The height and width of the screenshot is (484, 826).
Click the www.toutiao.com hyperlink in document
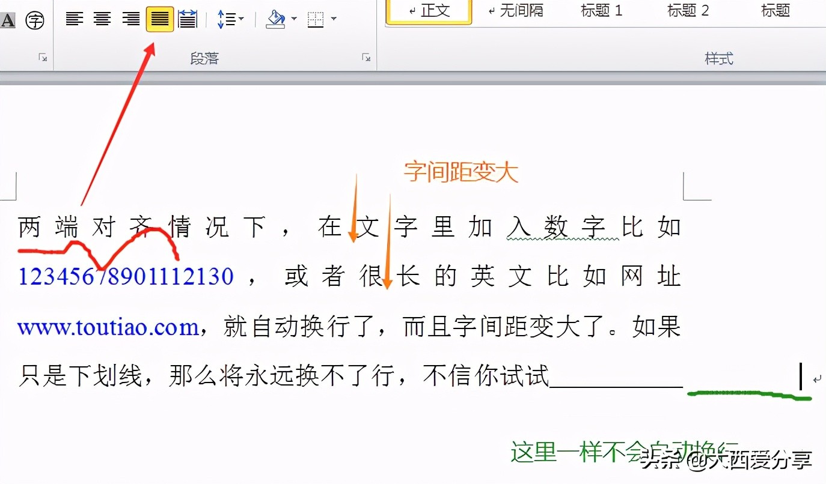pos(108,327)
